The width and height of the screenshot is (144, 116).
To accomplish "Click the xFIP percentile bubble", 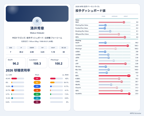I will tap(125, 64).
